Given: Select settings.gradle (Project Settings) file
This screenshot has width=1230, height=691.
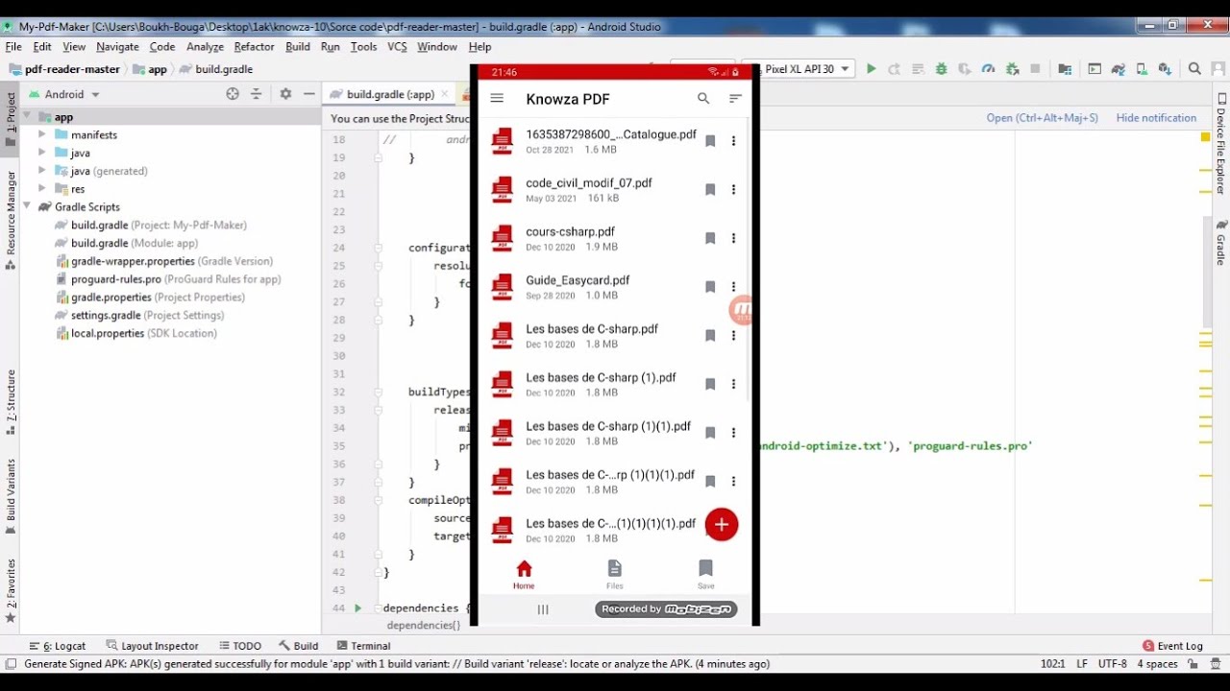Looking at the screenshot, I should (140, 316).
